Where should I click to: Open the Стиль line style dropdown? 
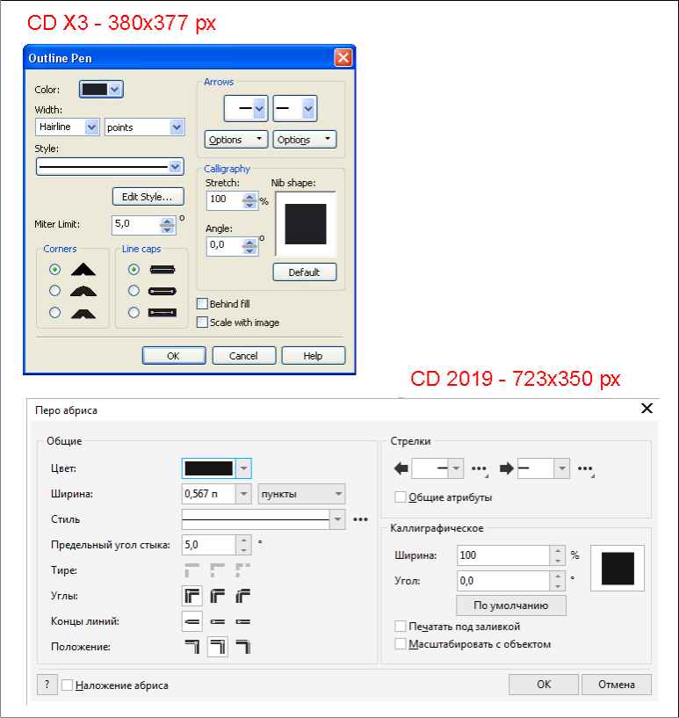pos(337,519)
